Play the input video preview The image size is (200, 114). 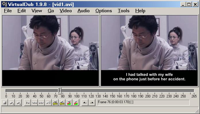point(11,103)
